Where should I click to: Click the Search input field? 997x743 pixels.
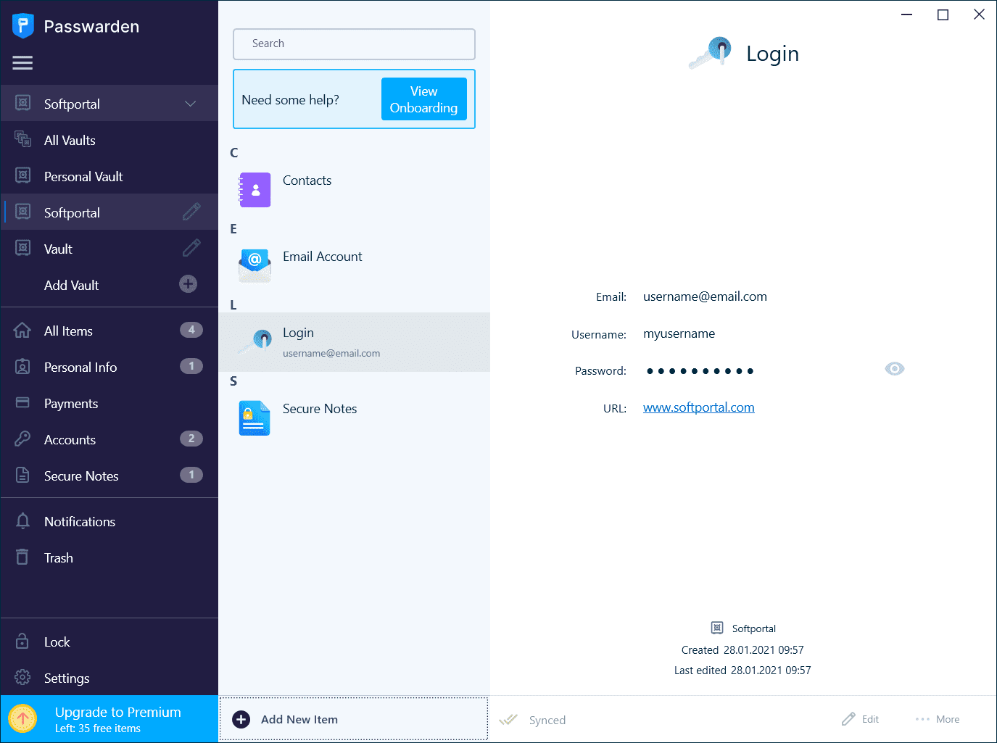pyautogui.click(x=354, y=44)
